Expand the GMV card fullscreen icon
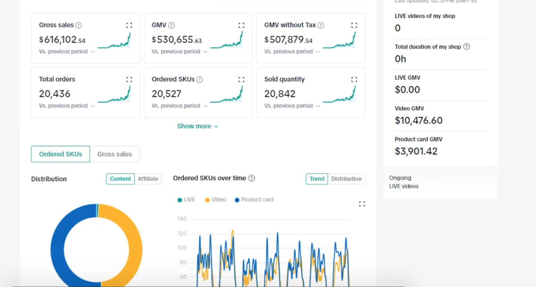Image resolution: width=536 pixels, height=287 pixels. pyautogui.click(x=242, y=25)
